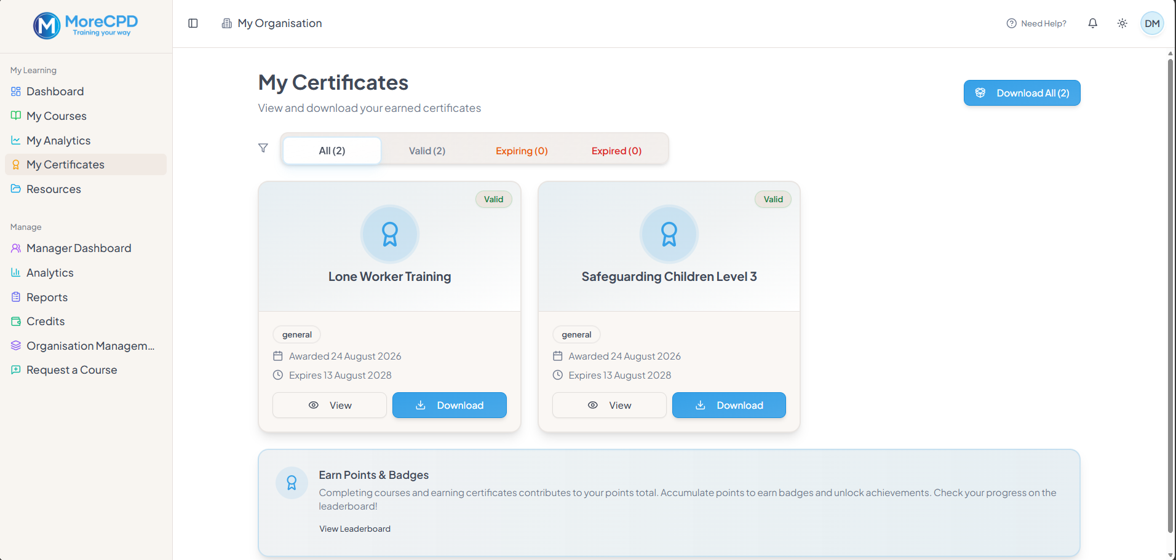Click Valid badge on Lone Worker card

(x=494, y=199)
